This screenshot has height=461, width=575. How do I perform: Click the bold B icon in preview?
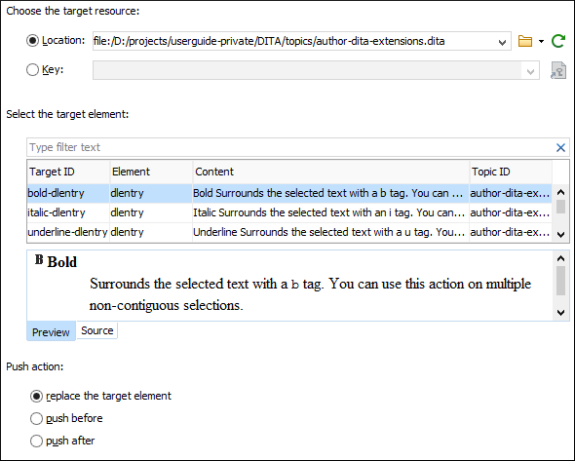(39, 259)
